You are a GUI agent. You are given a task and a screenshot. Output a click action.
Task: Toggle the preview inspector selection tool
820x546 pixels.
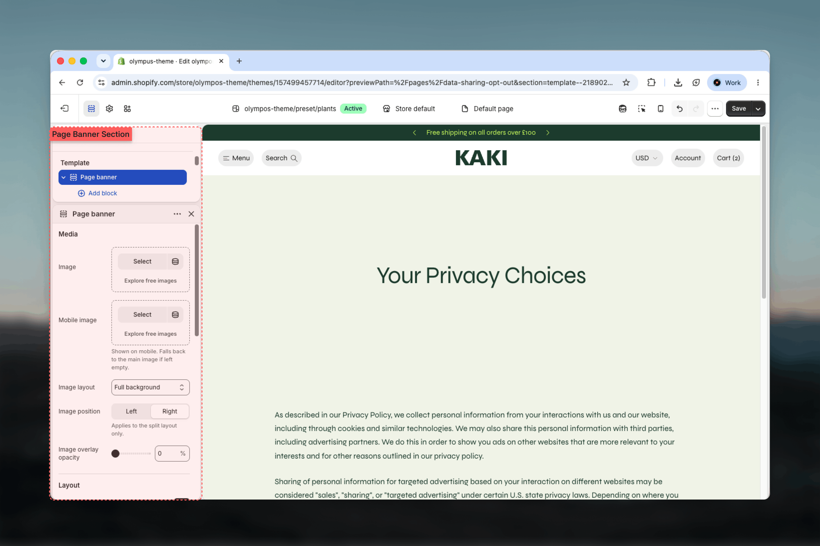click(641, 109)
